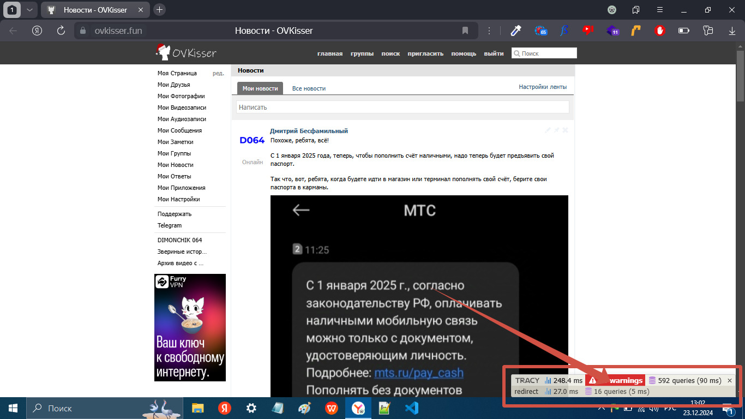
Task: Expand the tab list chevron next to the tab counter
Action: click(x=29, y=10)
